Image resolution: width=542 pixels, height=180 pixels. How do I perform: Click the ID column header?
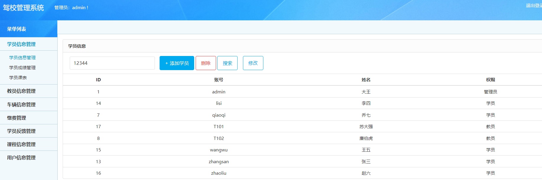[98, 80]
